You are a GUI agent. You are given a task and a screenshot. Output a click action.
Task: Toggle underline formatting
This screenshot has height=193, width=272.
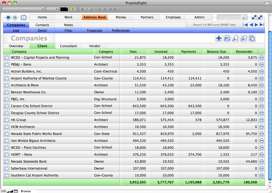[x=92, y=9]
